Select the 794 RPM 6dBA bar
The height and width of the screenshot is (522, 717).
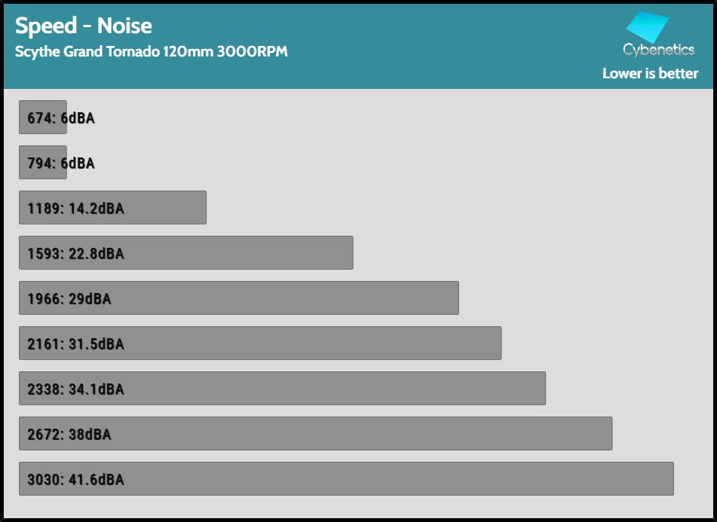42,163
